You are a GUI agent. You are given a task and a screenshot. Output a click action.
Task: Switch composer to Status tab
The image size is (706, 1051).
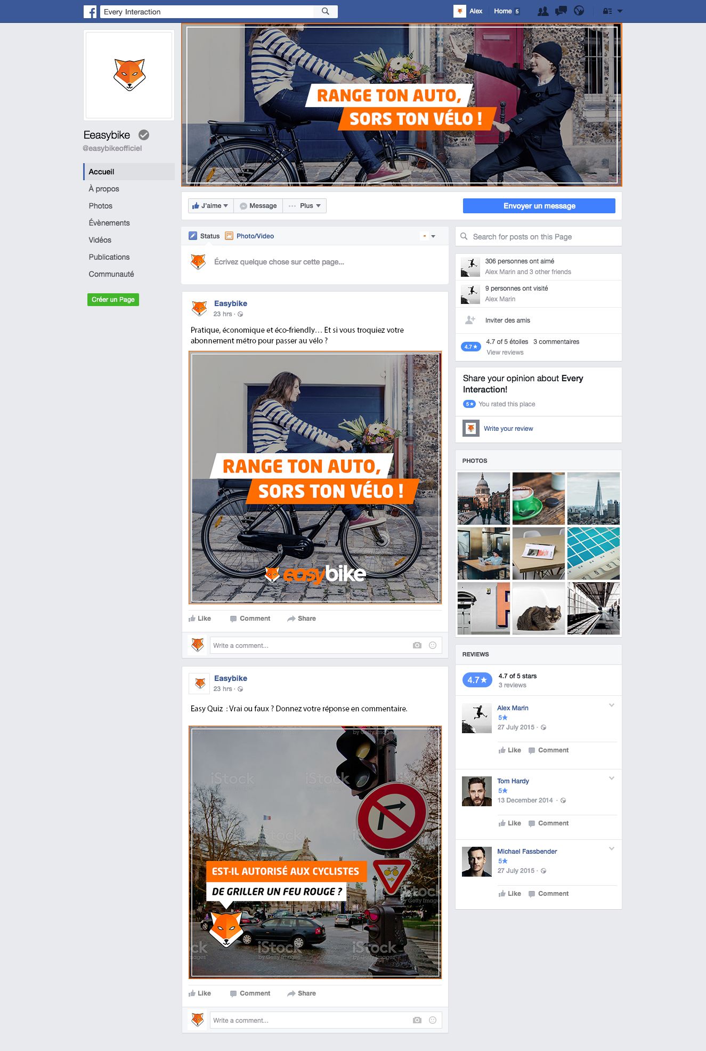(204, 236)
